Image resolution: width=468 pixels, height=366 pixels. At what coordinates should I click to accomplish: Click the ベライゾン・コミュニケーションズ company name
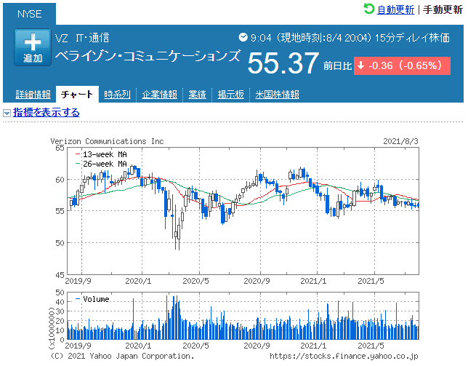(148, 56)
